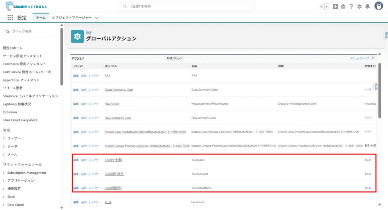The height and width of the screenshot is (210, 388).
Task: Open 設定のホーム in sidebar
Action: [x=13, y=48]
